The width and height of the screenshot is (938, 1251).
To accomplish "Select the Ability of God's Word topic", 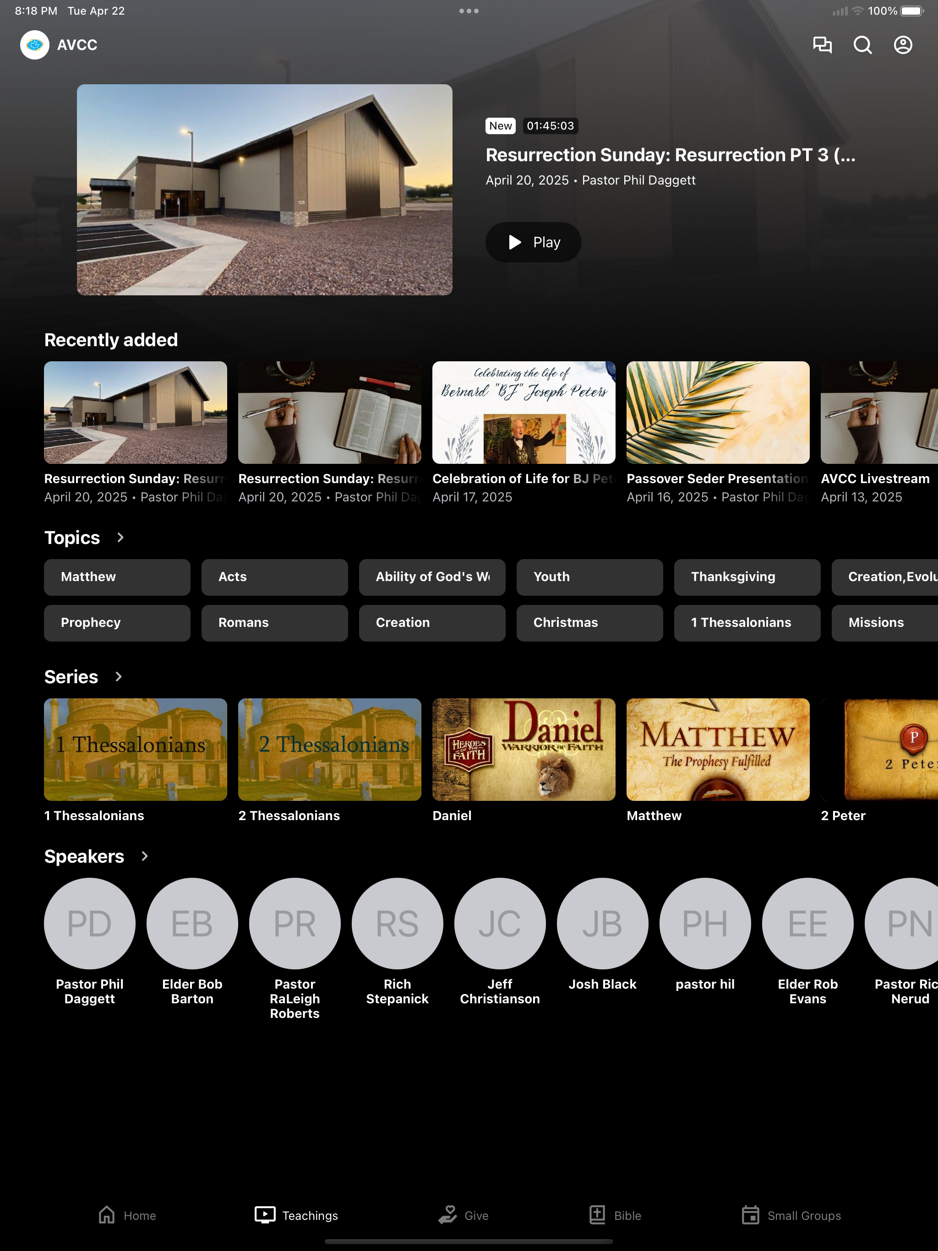I will [432, 577].
